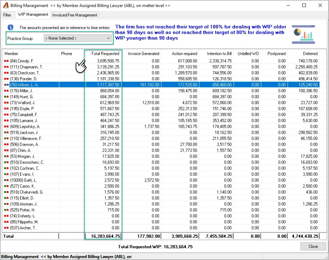Select member row (73) Walford, J.
The height and width of the screenshot is (260, 329).
point(161,103)
